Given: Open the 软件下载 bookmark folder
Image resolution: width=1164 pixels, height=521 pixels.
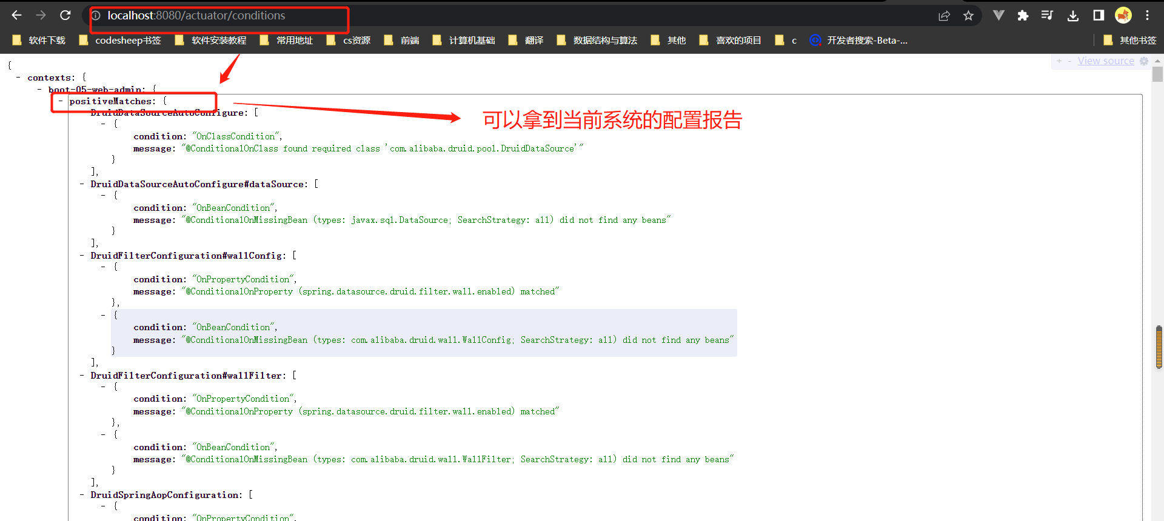Looking at the screenshot, I should (x=39, y=41).
